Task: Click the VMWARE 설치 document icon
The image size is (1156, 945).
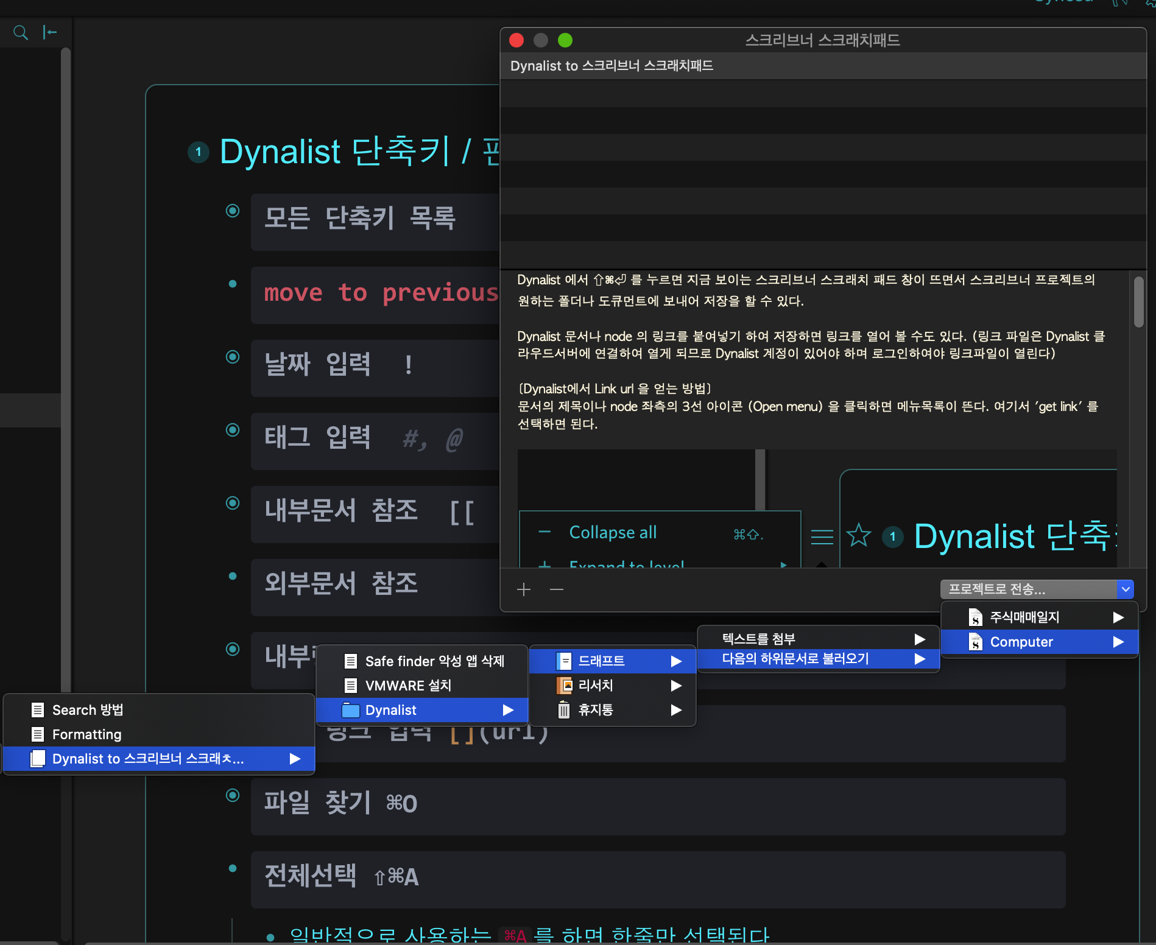Action: click(351, 686)
